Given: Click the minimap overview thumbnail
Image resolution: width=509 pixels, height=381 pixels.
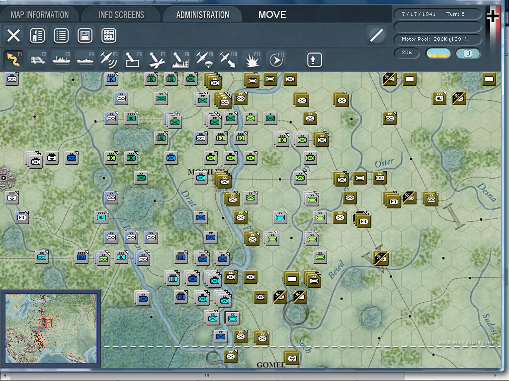Looking at the screenshot, I should 51,328.
